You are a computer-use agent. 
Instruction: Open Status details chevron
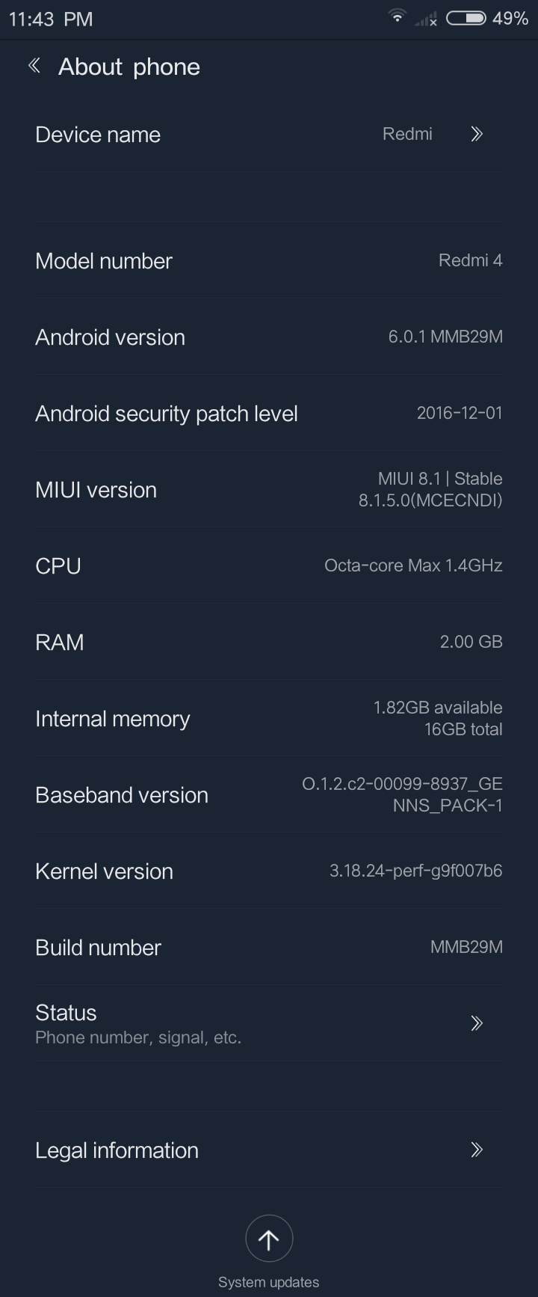click(x=477, y=1023)
